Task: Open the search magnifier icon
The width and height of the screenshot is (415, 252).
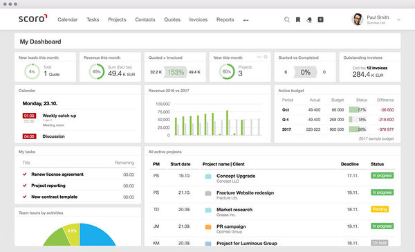Action: tap(286, 19)
